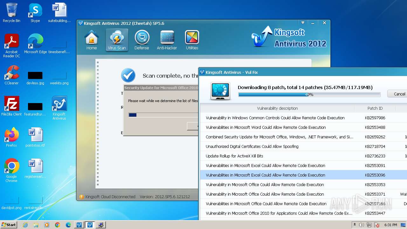Open the Utilities tab
This screenshot has height=229, width=407.
click(x=192, y=40)
